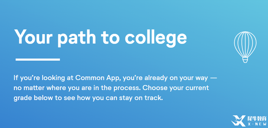268x128 pixels.
Task: Click the white underline bar below heading
Action: click(38, 59)
